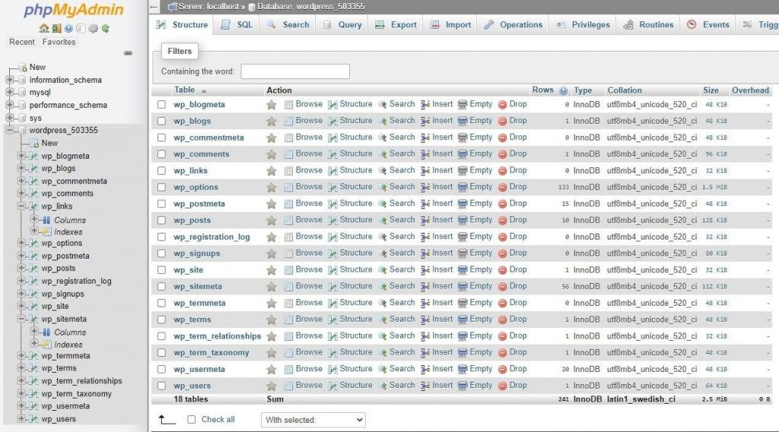Open the With selected dropdown

(x=313, y=420)
